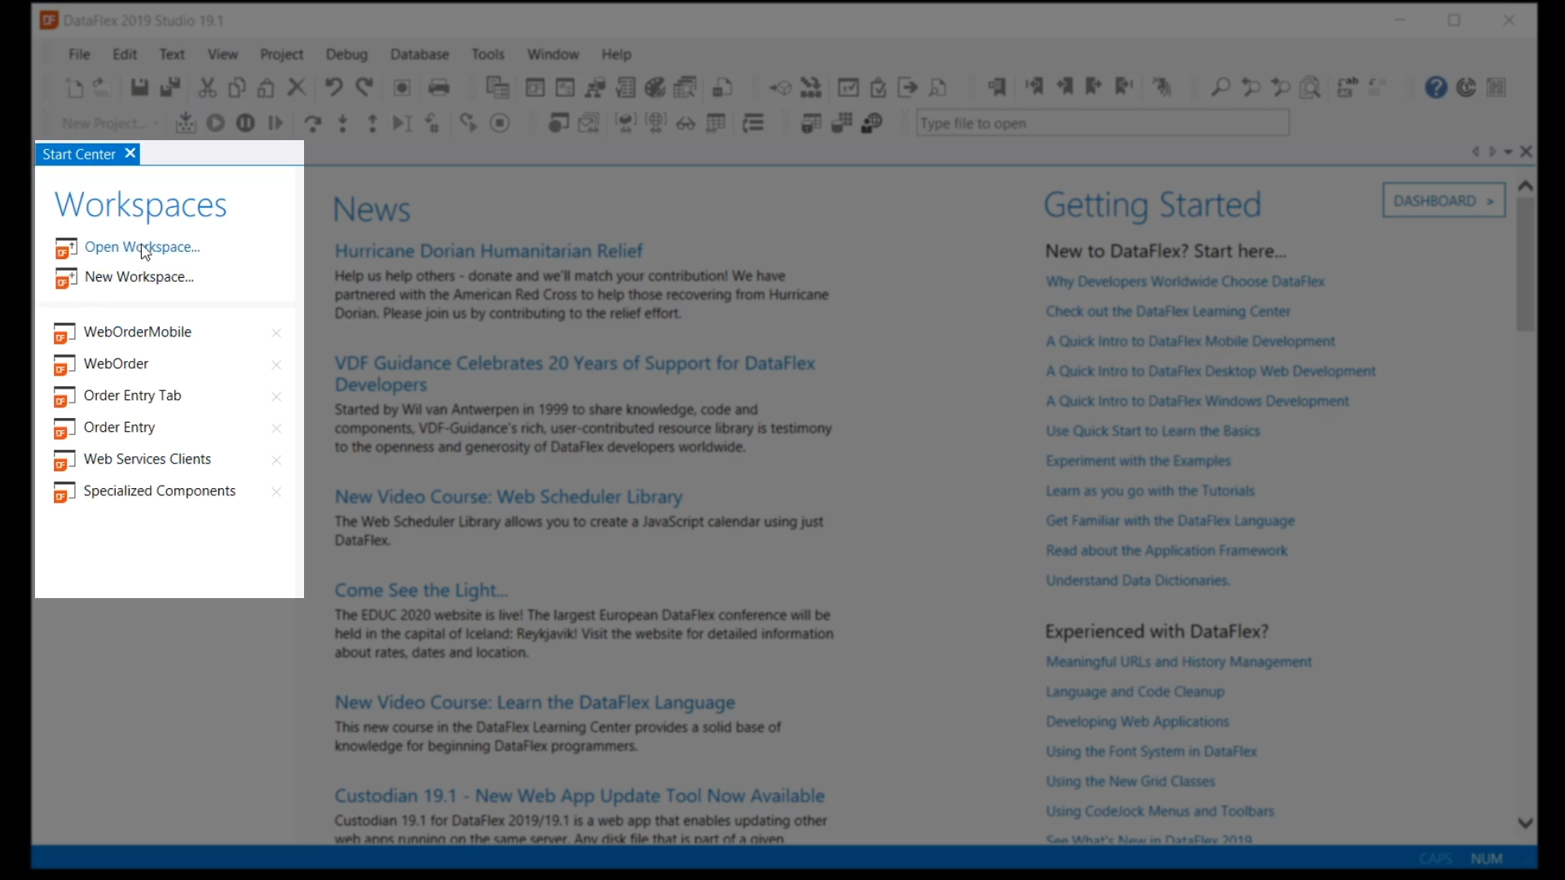Click the Step Over debug icon
The height and width of the screenshot is (880, 1565).
pyautogui.click(x=312, y=123)
